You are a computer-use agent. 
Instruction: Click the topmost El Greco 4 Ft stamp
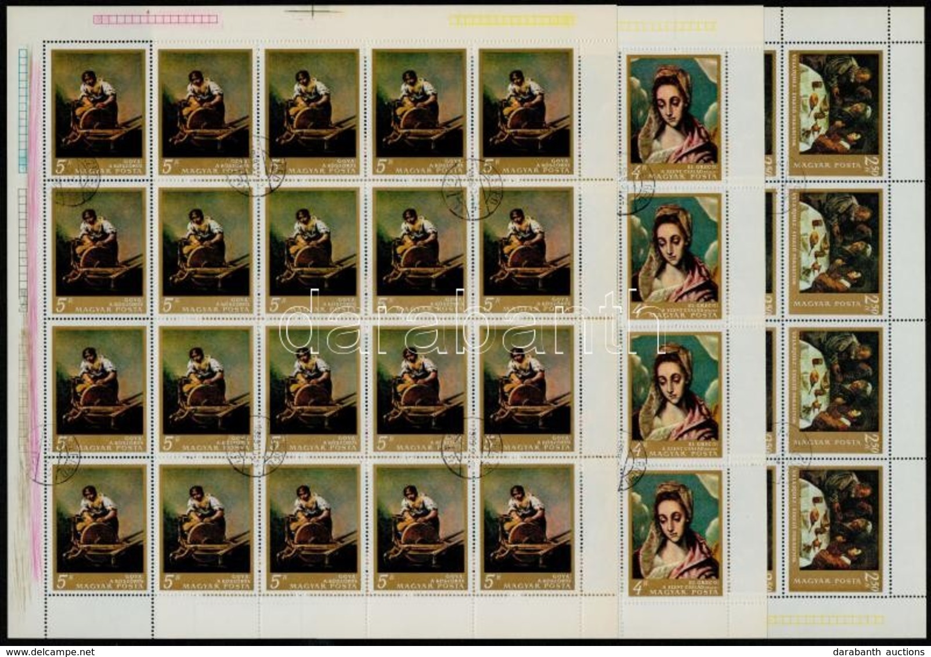[675, 116]
